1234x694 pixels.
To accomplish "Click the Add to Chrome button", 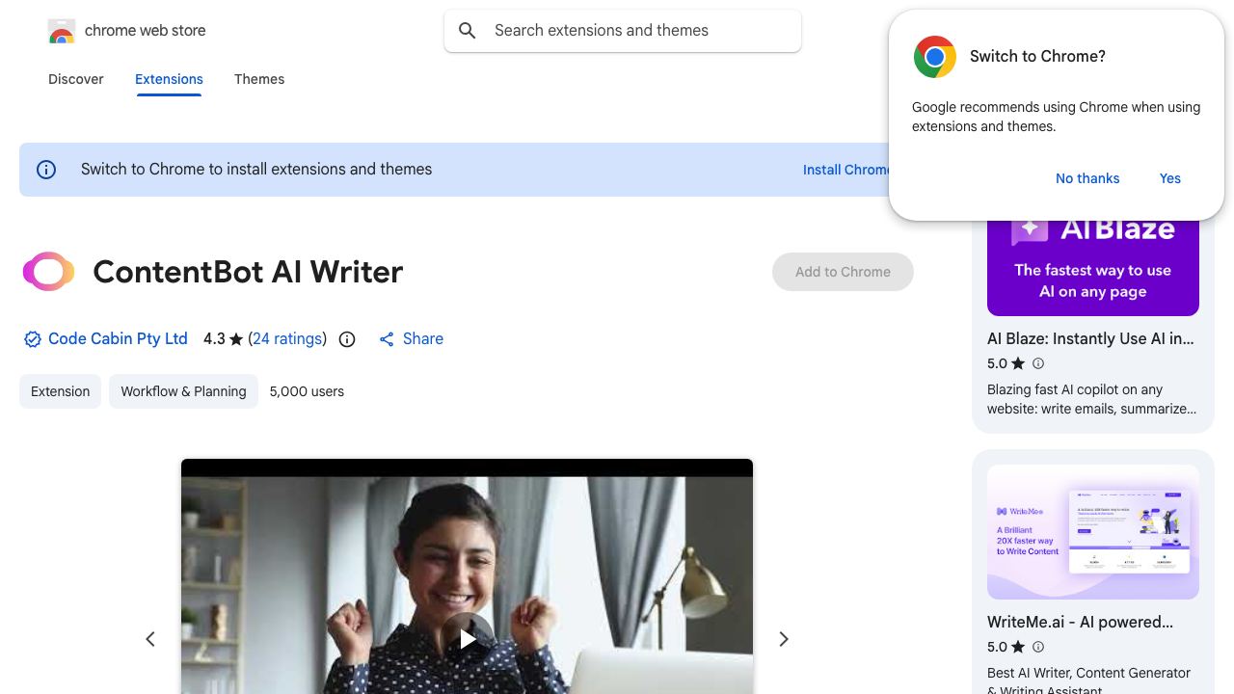I will click(x=843, y=272).
